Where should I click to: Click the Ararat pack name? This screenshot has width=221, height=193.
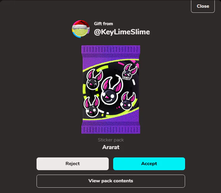111,147
